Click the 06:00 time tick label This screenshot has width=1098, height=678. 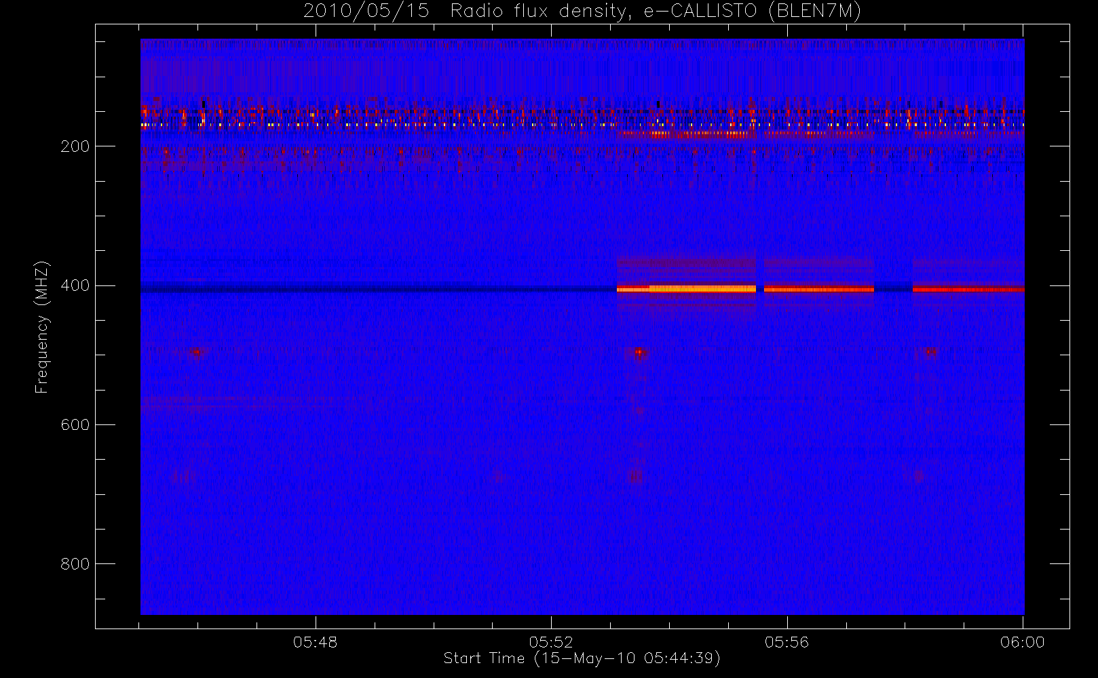click(1022, 642)
